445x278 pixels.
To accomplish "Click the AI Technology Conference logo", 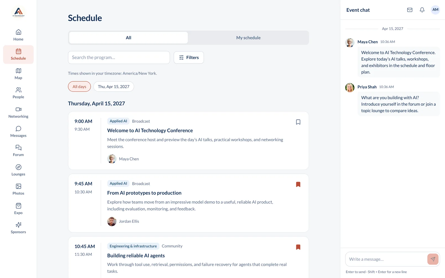I will [x=18, y=12].
